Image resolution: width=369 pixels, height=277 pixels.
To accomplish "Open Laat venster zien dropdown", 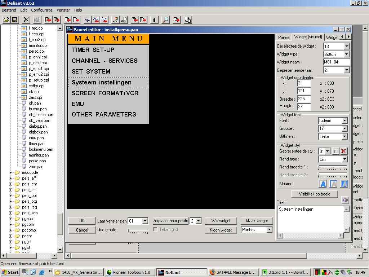I will point(145,221).
